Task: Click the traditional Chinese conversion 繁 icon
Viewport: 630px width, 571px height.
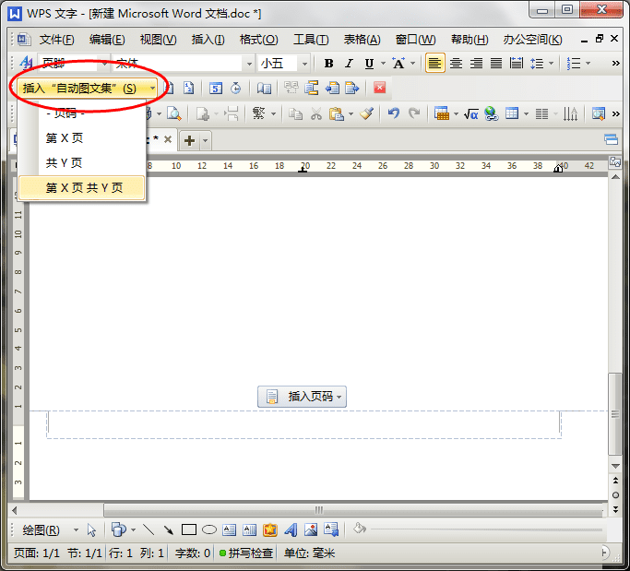Action: pos(259,114)
